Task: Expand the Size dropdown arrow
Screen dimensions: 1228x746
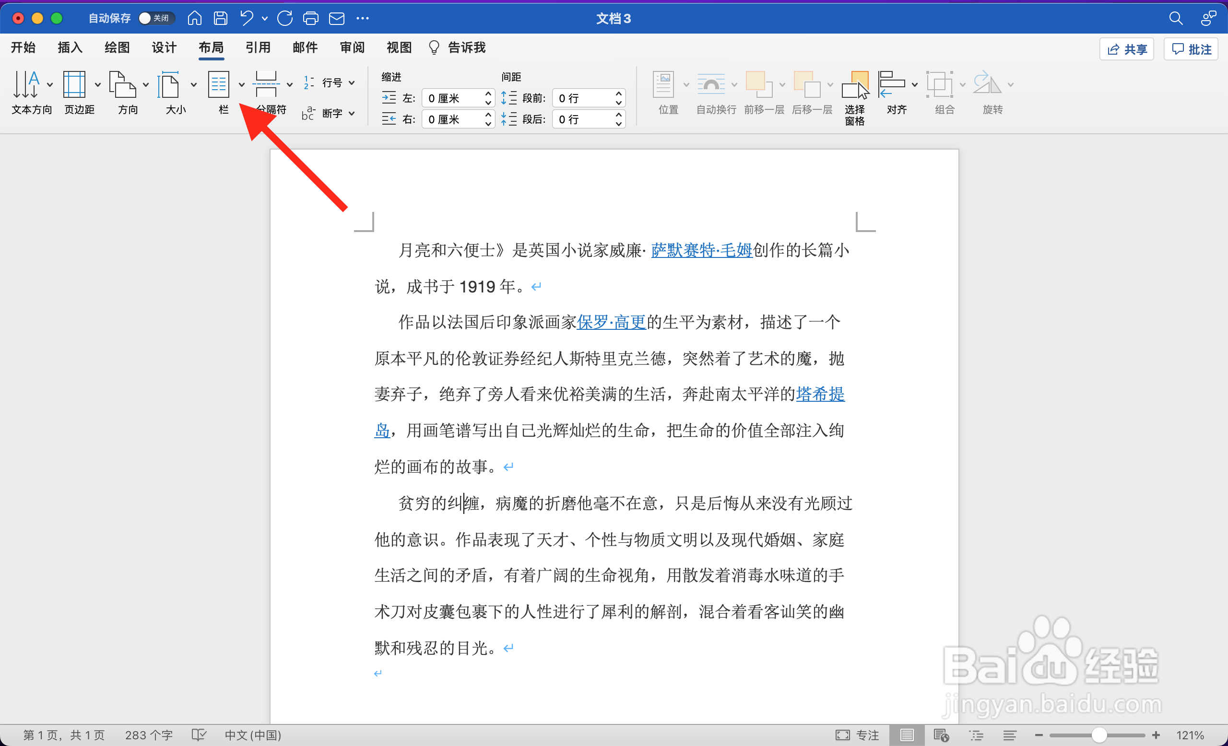Action: coord(193,85)
